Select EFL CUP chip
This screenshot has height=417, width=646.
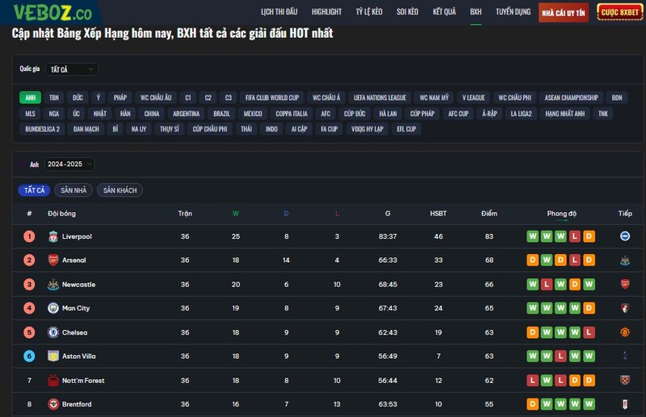pyautogui.click(x=406, y=129)
